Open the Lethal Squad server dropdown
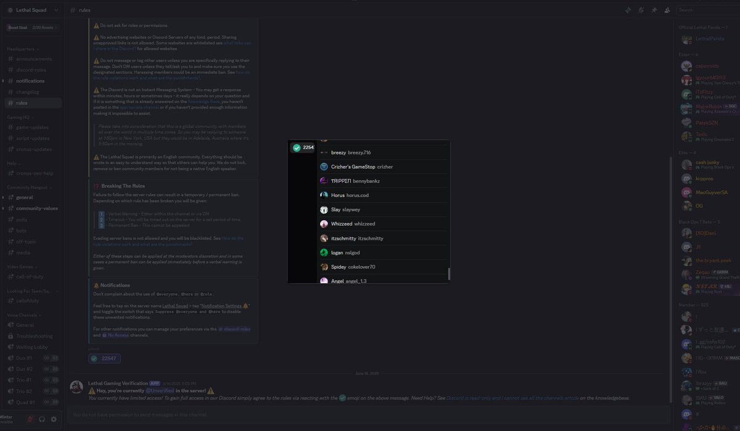Viewport: 740px width, 431px height. tap(32, 10)
